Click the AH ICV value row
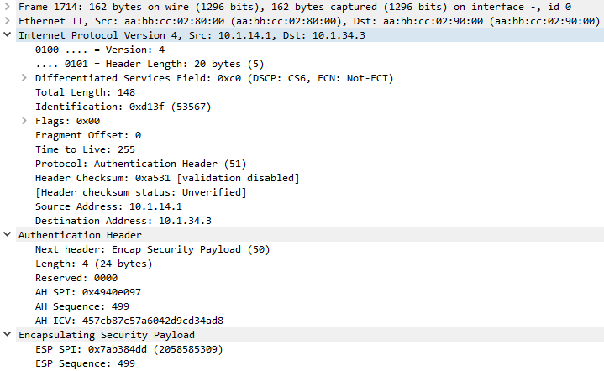This screenshot has width=604, height=371. tap(129, 321)
